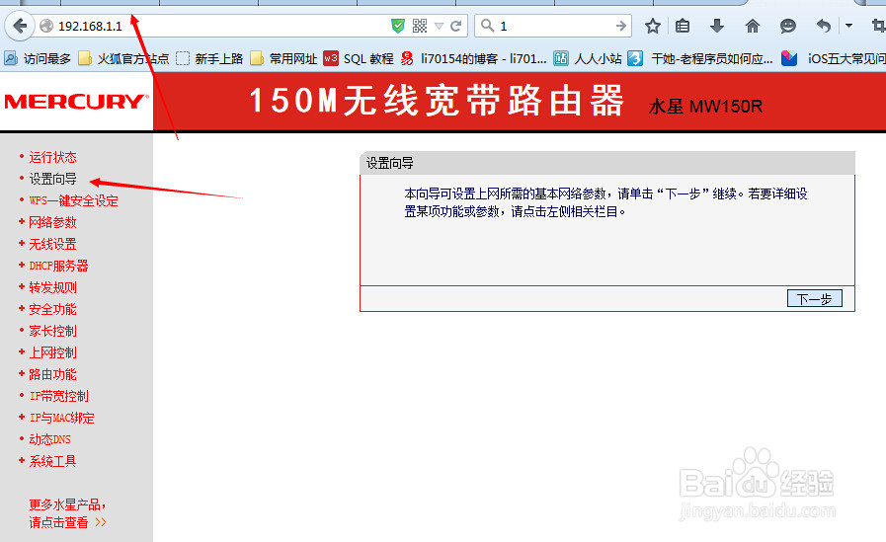Open 干她-老程序员如何应 bookmark
The image size is (886, 542).
pos(700,58)
